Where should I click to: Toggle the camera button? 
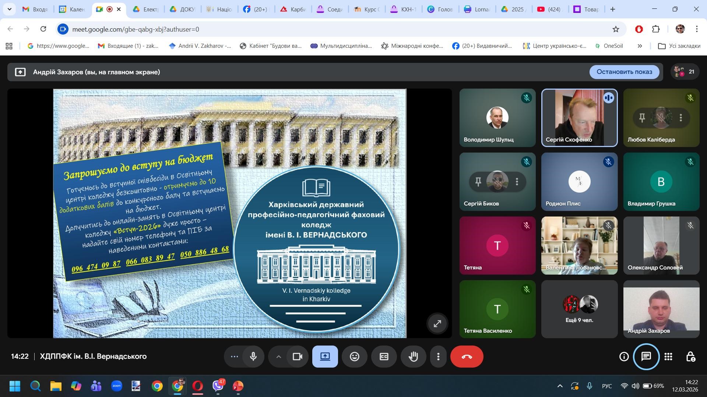coord(297,357)
